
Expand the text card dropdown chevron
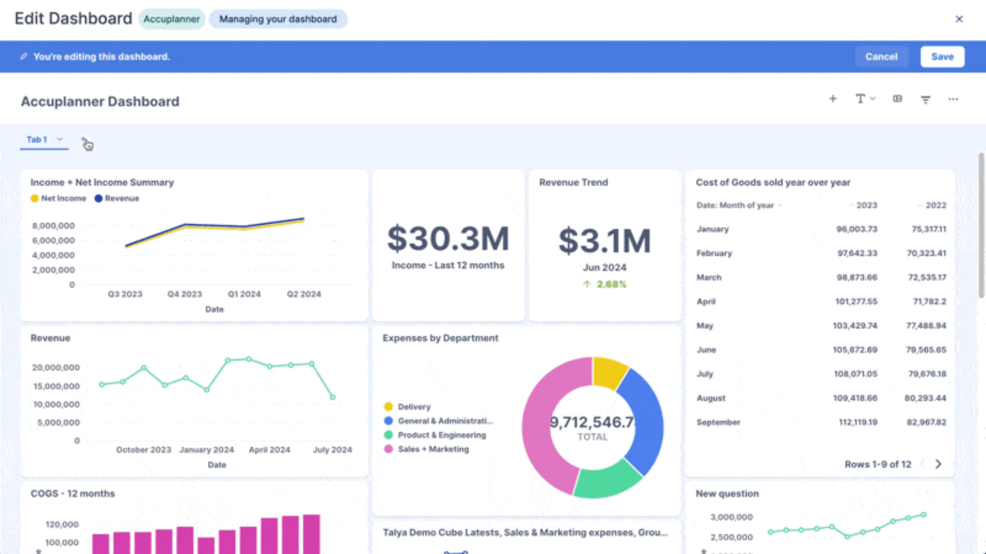point(873,99)
